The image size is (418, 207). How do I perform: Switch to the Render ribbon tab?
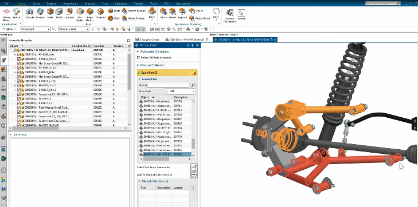pyautogui.click(x=139, y=3)
